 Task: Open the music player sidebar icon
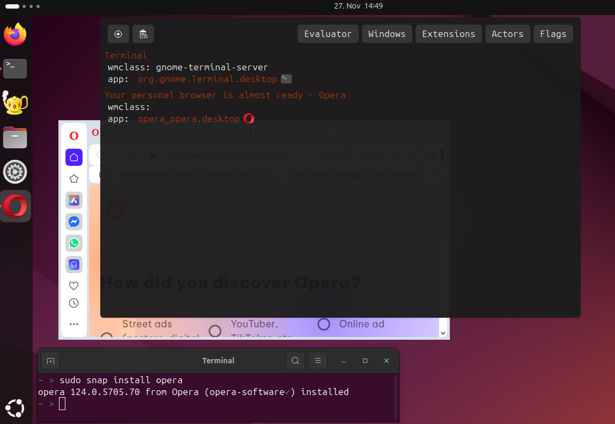click(x=74, y=265)
